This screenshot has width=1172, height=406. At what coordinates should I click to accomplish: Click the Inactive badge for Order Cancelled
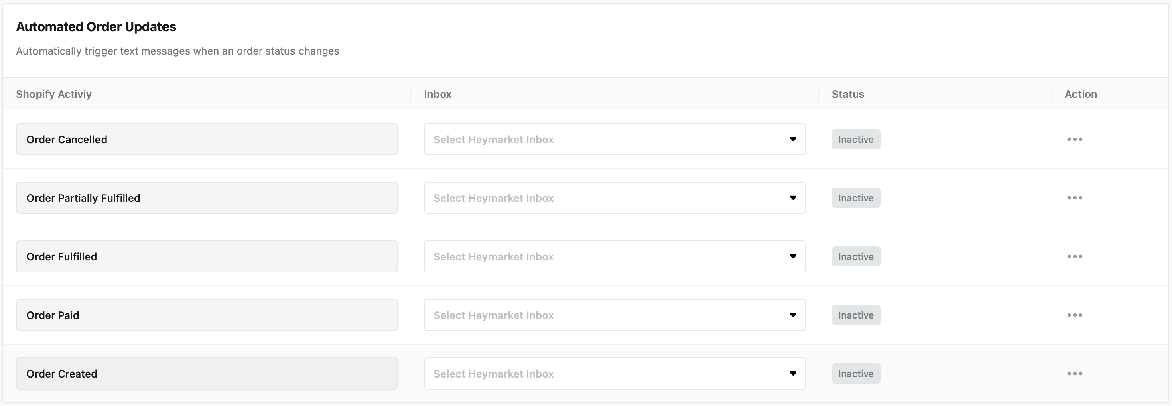pos(855,139)
